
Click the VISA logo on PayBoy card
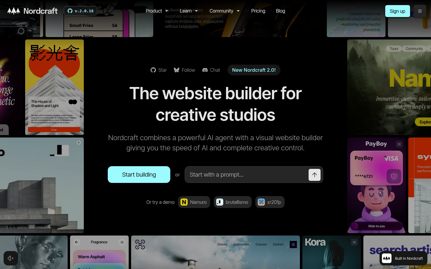(391, 158)
